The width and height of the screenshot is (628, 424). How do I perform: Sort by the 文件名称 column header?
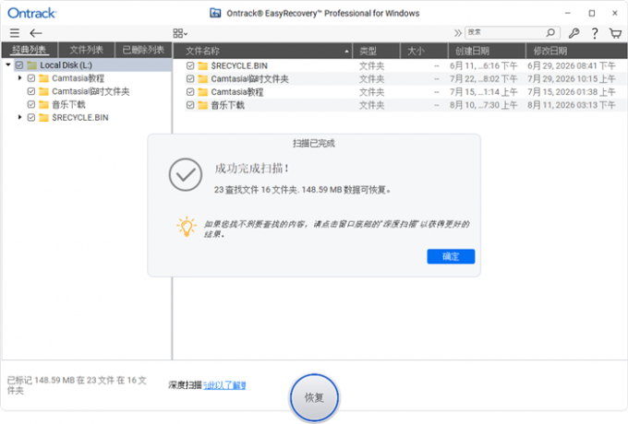tap(262, 51)
